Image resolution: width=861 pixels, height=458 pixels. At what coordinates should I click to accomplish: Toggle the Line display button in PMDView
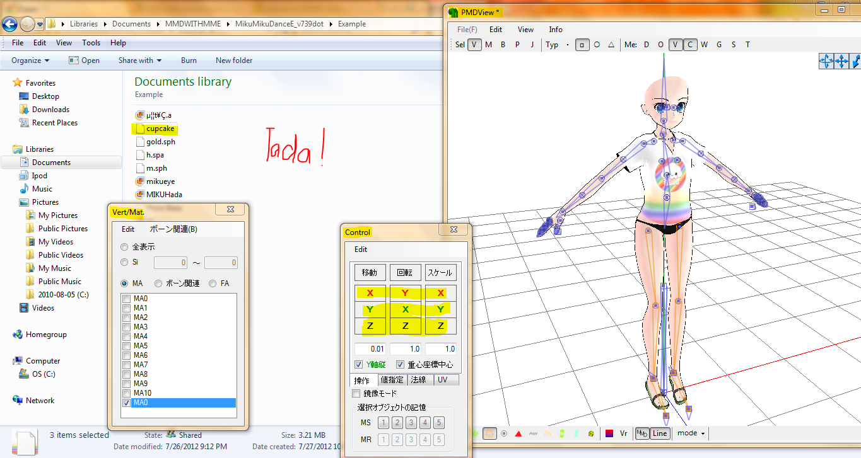660,433
